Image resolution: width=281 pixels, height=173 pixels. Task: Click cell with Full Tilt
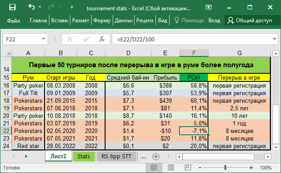[x=29, y=93]
